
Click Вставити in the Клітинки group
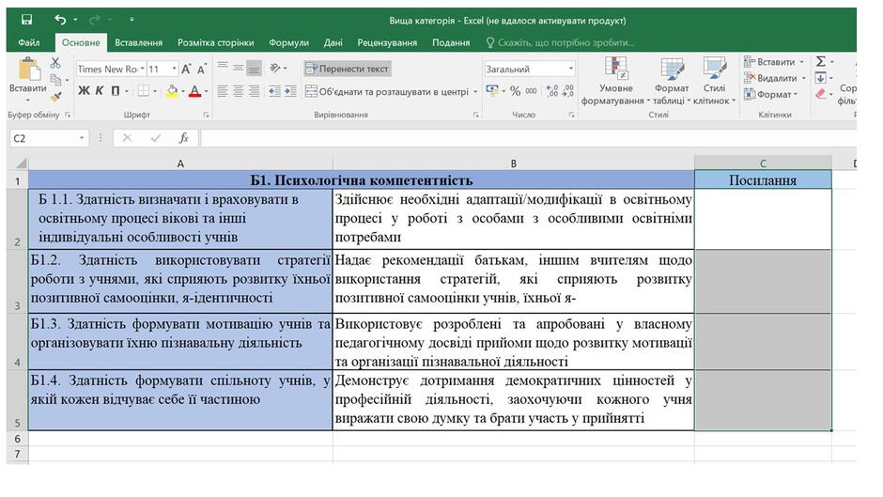click(x=770, y=61)
